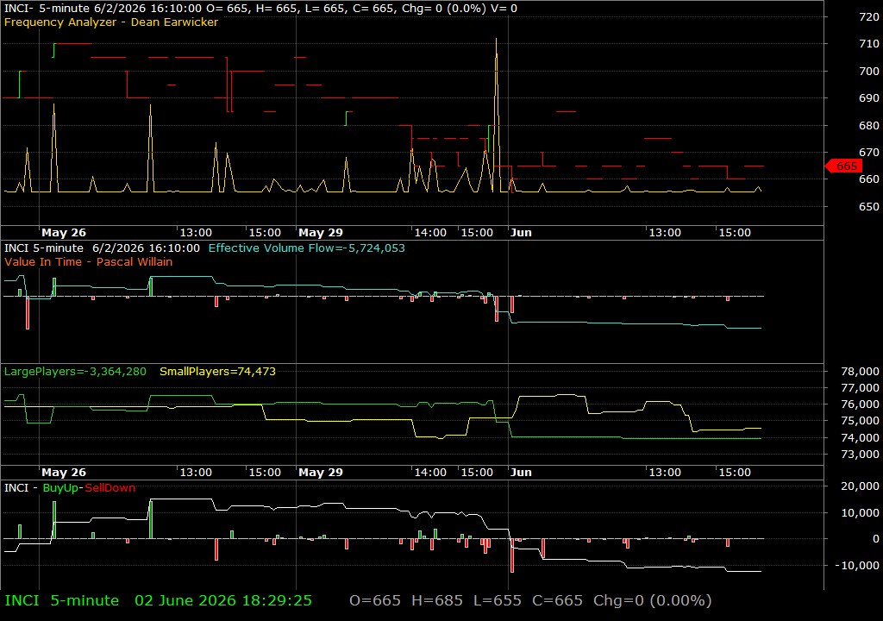Screen dimensions: 883x621
Task: Click the 700 price axis label
Action: (869, 71)
